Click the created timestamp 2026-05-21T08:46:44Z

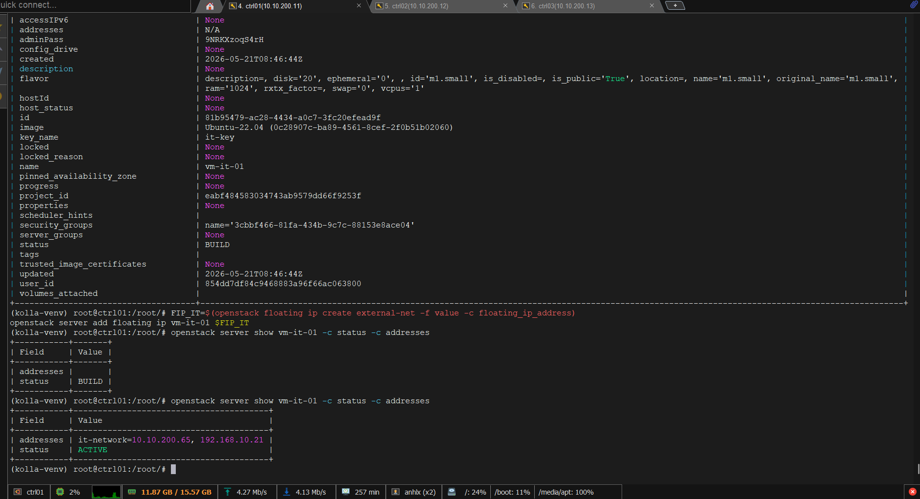254,59
